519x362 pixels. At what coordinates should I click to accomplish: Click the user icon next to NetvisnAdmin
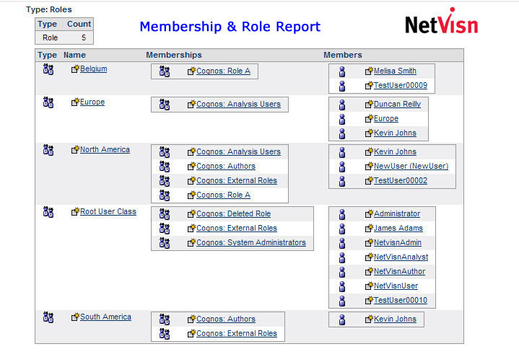[x=342, y=243]
